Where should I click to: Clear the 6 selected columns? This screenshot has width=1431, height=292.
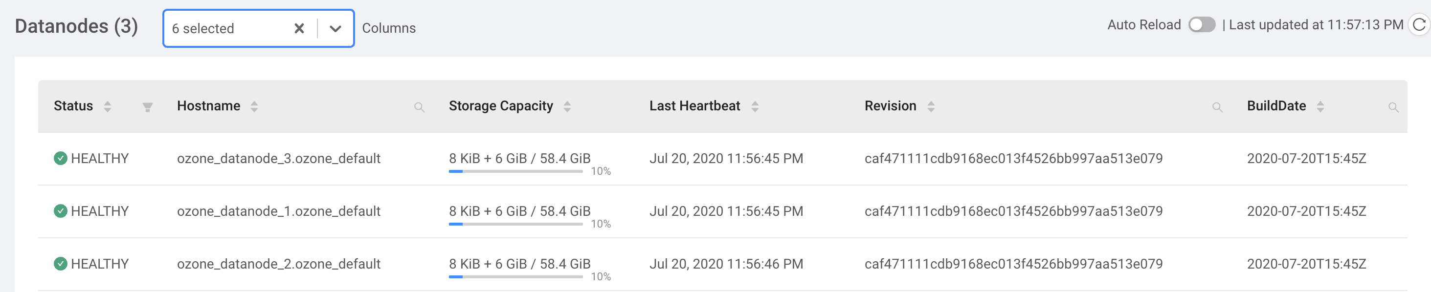[299, 29]
